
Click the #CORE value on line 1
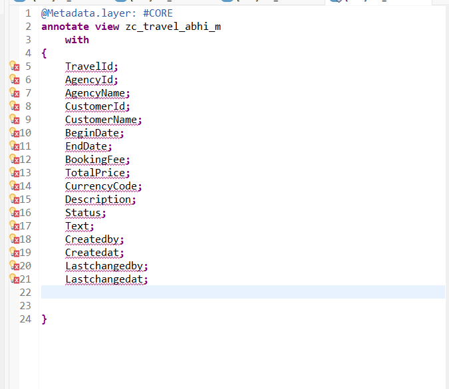(x=158, y=13)
